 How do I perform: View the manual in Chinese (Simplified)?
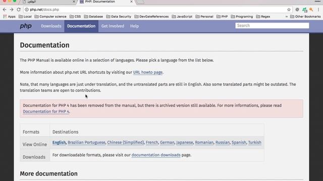(126, 142)
